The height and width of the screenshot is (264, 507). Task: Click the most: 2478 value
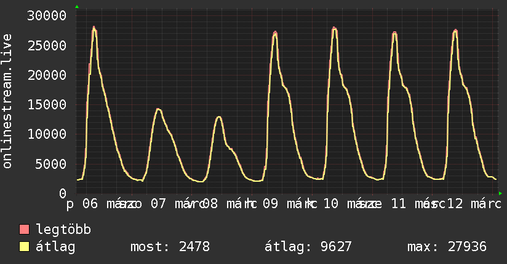(x=170, y=247)
